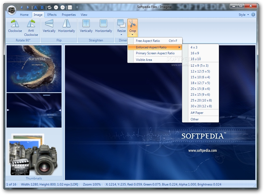The width and height of the screenshot is (264, 195).
Task: Click the white circle forward arrow (redo)
Action: [x=63, y=7]
